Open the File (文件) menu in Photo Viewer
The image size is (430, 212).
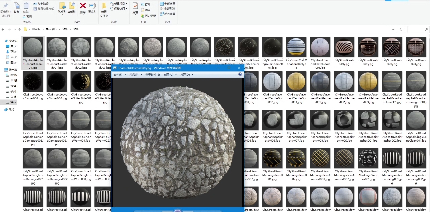tap(118, 75)
